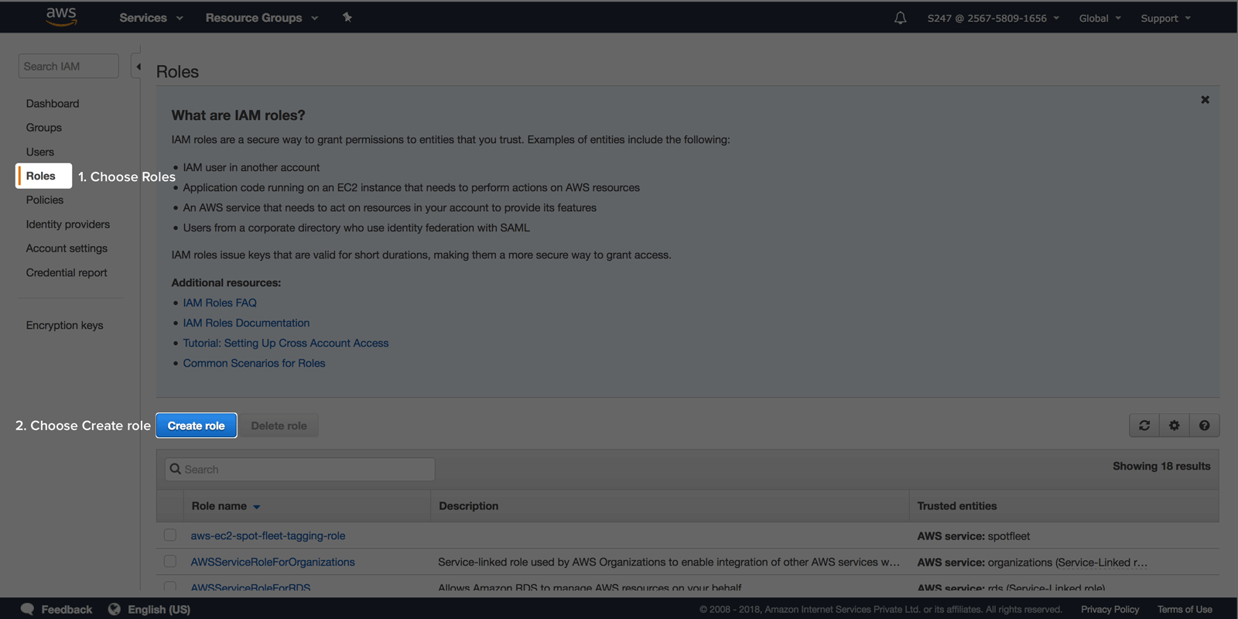Select AWSServiceRoleForOrganizations checkbox
Viewport: 1238px width, 619px height.
click(x=170, y=562)
